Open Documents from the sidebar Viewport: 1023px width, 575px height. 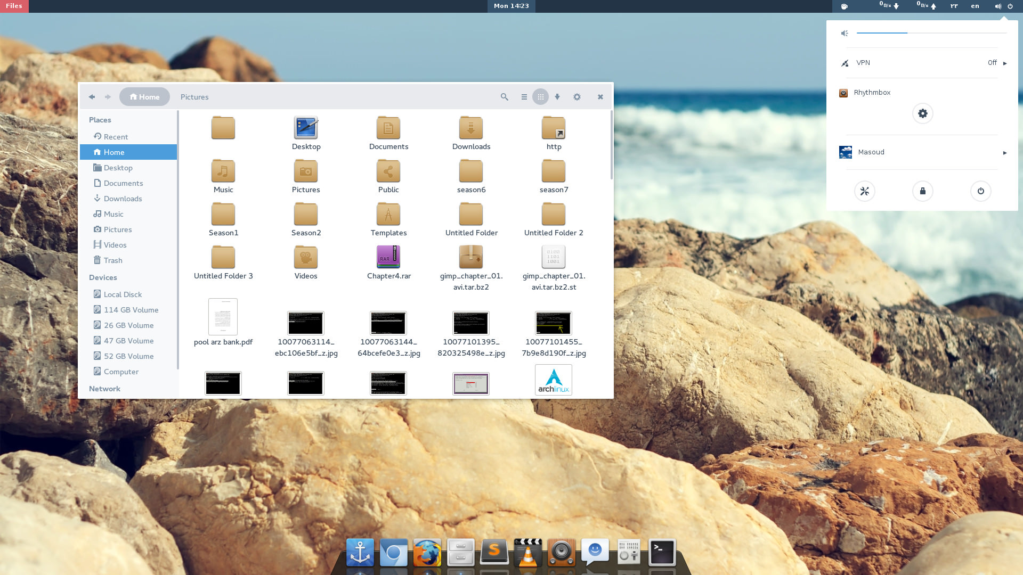pos(128,183)
